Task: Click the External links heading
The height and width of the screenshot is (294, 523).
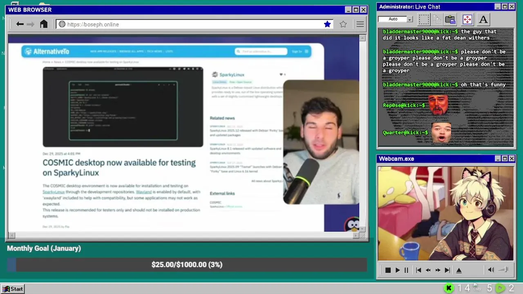Action: 222,194
